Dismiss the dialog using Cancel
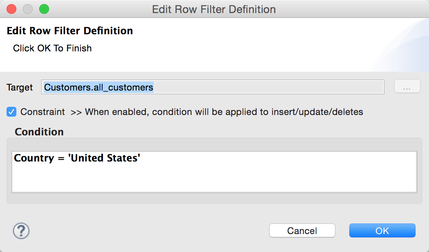Viewport: 429px width, 252px height. click(302, 230)
